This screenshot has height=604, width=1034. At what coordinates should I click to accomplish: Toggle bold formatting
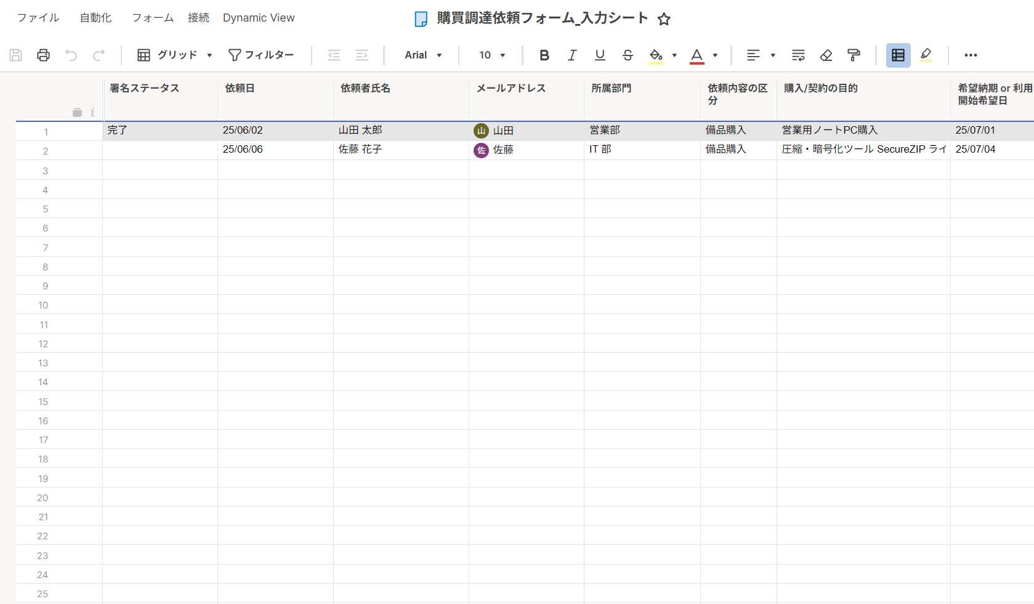point(544,55)
